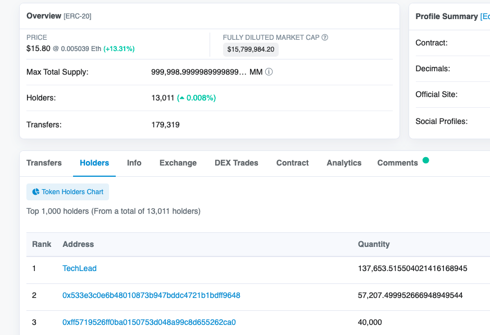The width and height of the screenshot is (490, 335).
Task: Open the Comments tab
Action: coord(397,163)
